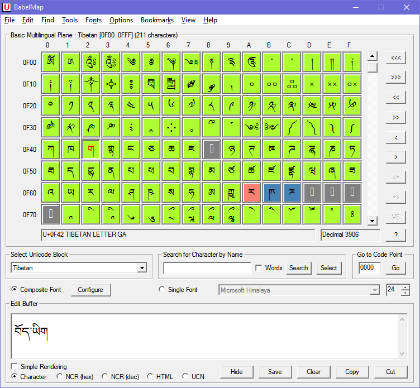Select the Character output radio button
The width and height of the screenshot is (420, 388).
click(14, 376)
